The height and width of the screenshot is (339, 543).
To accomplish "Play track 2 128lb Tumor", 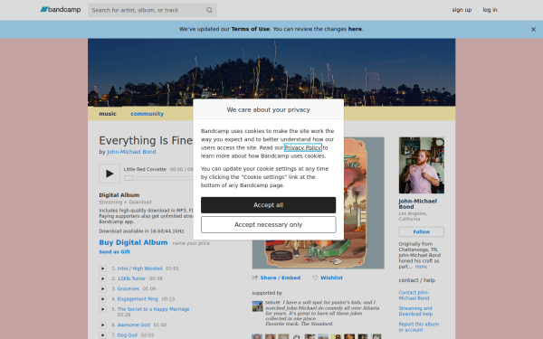I will coord(102,278).
